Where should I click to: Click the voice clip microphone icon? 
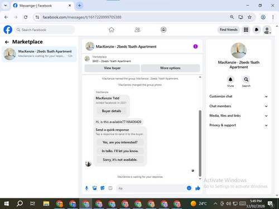click(x=86, y=188)
